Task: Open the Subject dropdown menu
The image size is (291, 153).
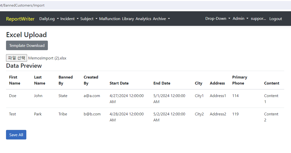Action: (x=87, y=19)
